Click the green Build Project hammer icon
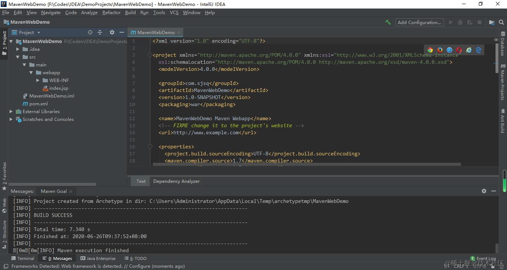Screen dimensions: 507x270 (x=388, y=22)
